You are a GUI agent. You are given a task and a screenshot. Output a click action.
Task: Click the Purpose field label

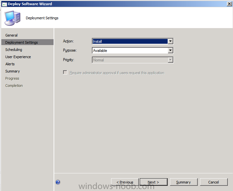coord(70,51)
